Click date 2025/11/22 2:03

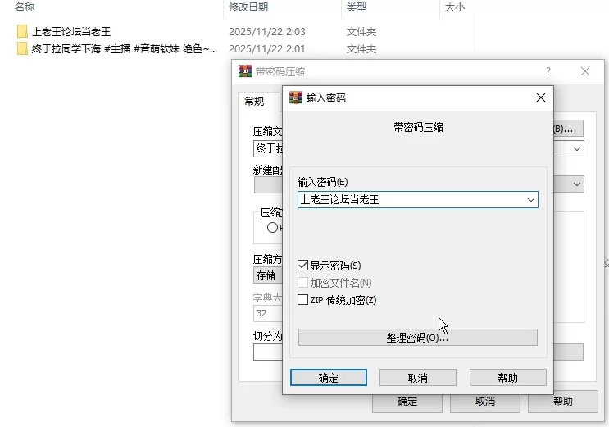click(x=267, y=31)
